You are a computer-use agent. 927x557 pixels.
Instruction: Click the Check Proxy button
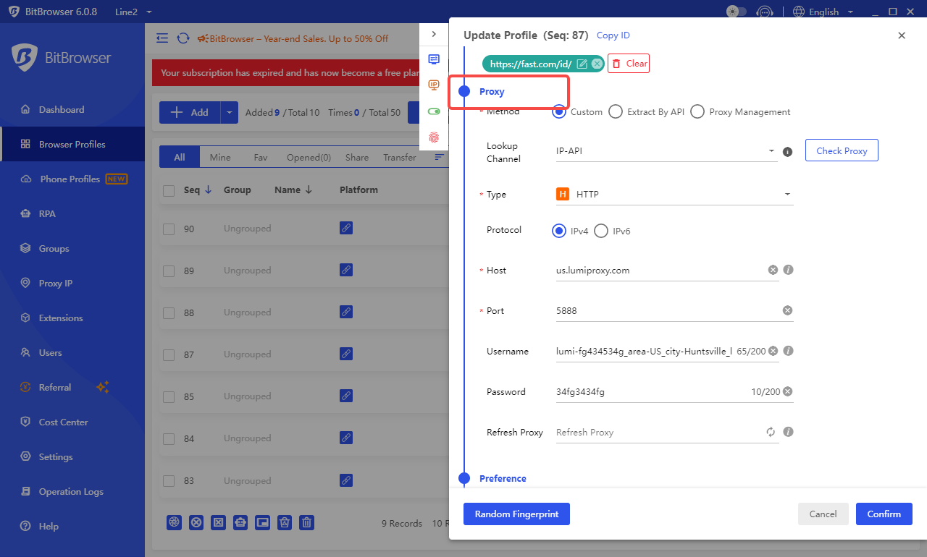pyautogui.click(x=842, y=150)
